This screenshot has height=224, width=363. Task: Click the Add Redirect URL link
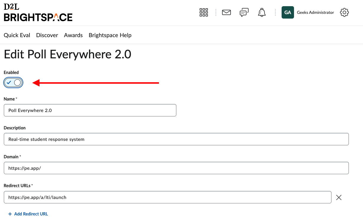tap(31, 214)
